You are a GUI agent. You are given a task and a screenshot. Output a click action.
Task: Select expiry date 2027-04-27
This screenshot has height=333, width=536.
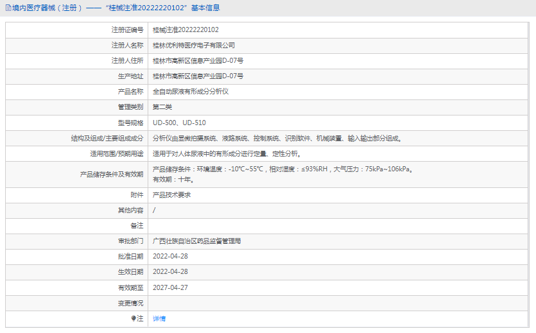click(170, 287)
